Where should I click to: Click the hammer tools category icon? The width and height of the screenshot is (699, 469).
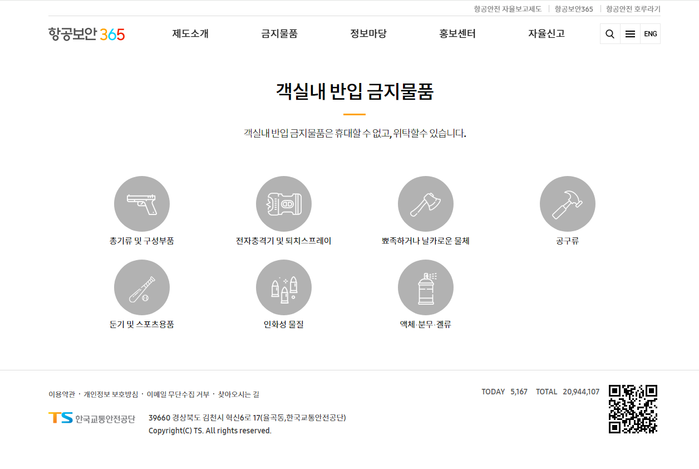coord(568,203)
